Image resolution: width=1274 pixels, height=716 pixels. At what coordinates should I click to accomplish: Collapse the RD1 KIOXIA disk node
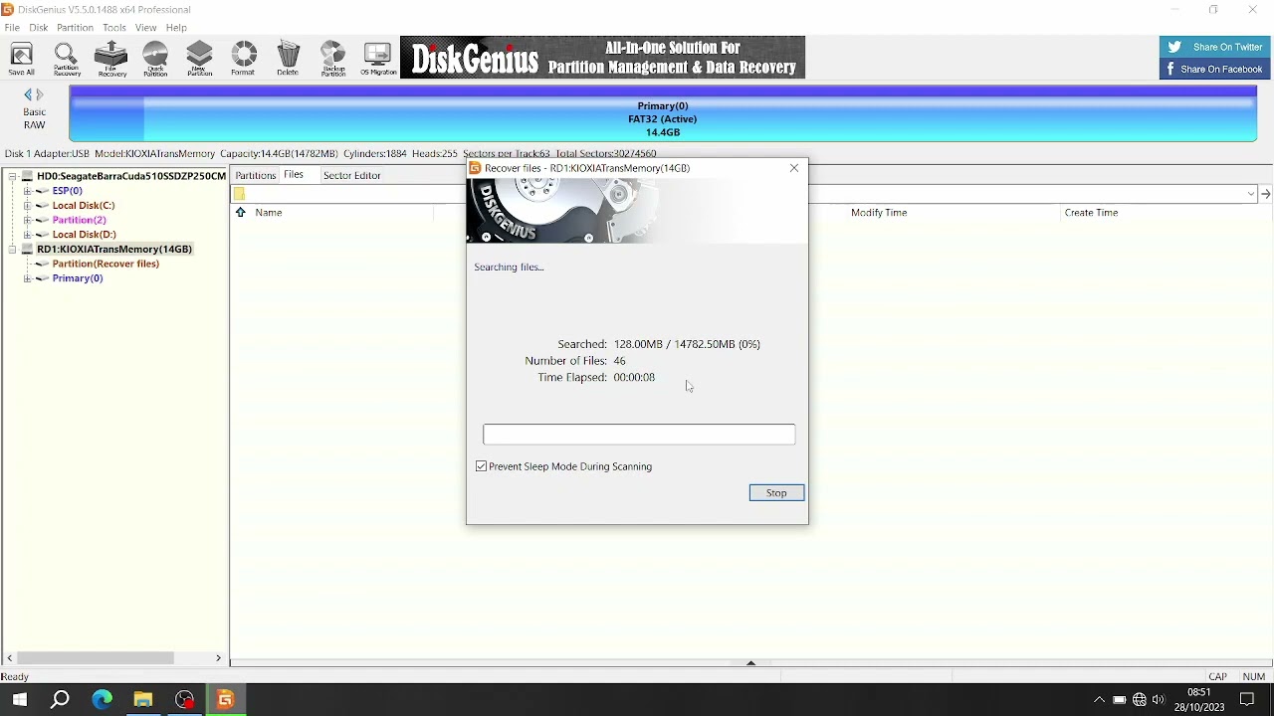click(12, 250)
